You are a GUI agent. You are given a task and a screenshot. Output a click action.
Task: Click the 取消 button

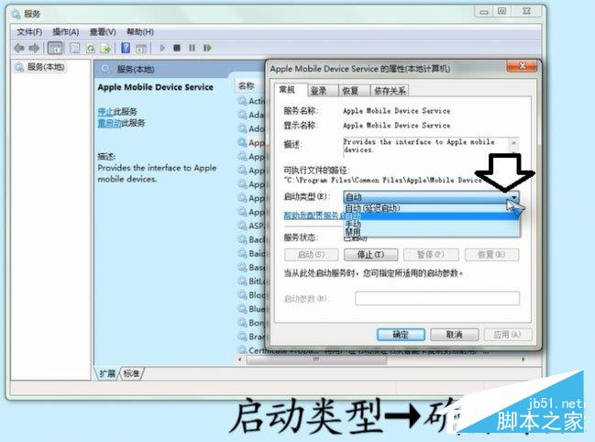tap(454, 335)
